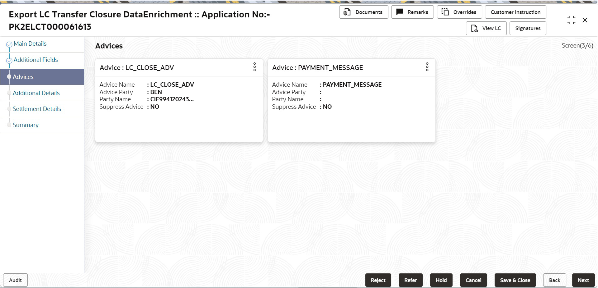
Task: Click the Documents paperclip icon
Action: [347, 12]
